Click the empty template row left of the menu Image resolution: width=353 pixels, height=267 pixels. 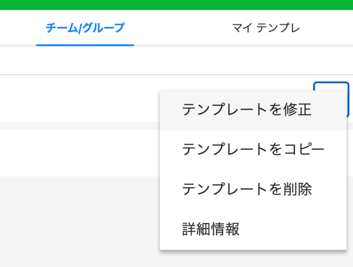pyautogui.click(x=80, y=99)
